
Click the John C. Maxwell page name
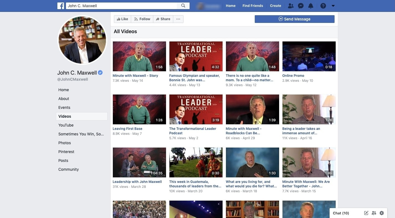[x=77, y=73]
